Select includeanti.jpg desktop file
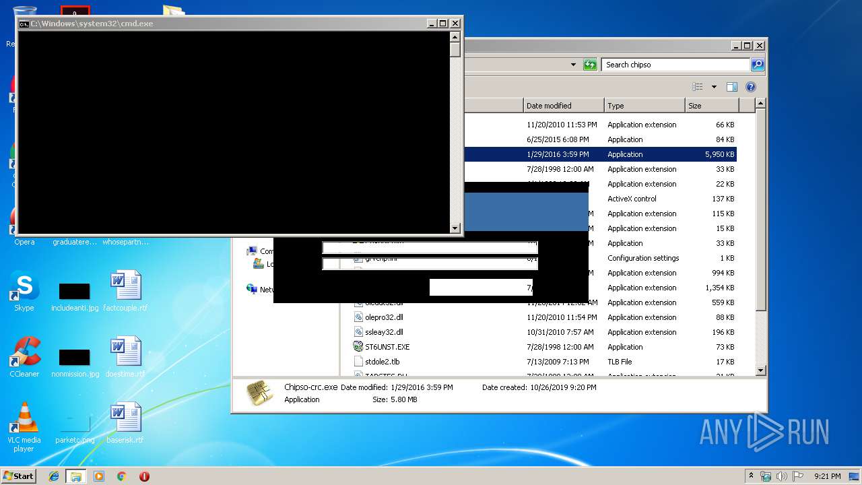Screen dimensions: 862x485 [74, 297]
